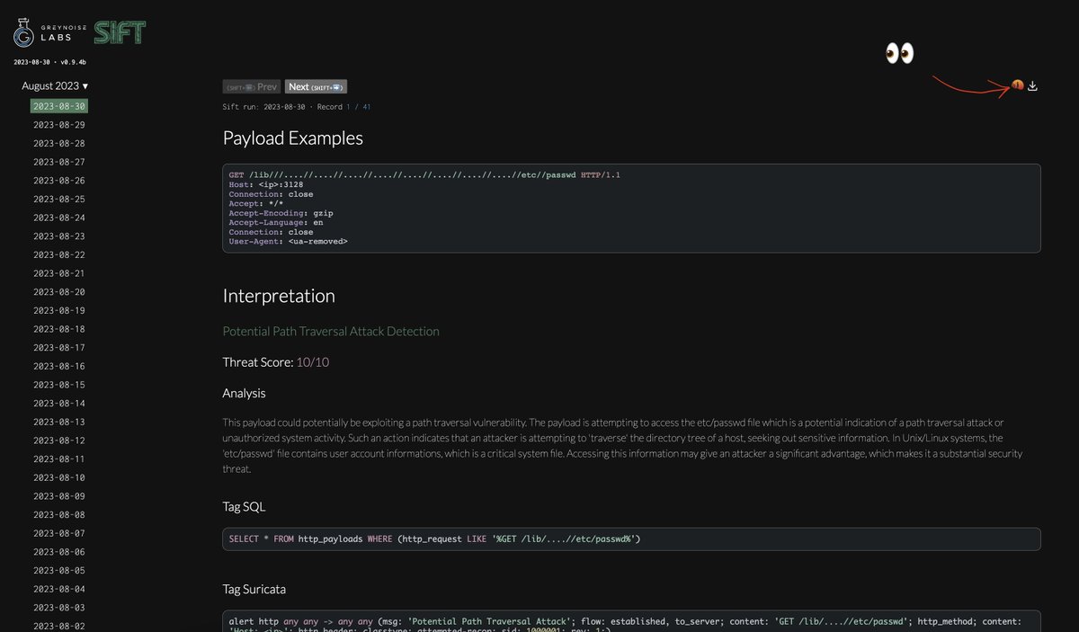Open the 2023-08-23 date entry
The width and height of the screenshot is (1079, 632).
click(59, 236)
